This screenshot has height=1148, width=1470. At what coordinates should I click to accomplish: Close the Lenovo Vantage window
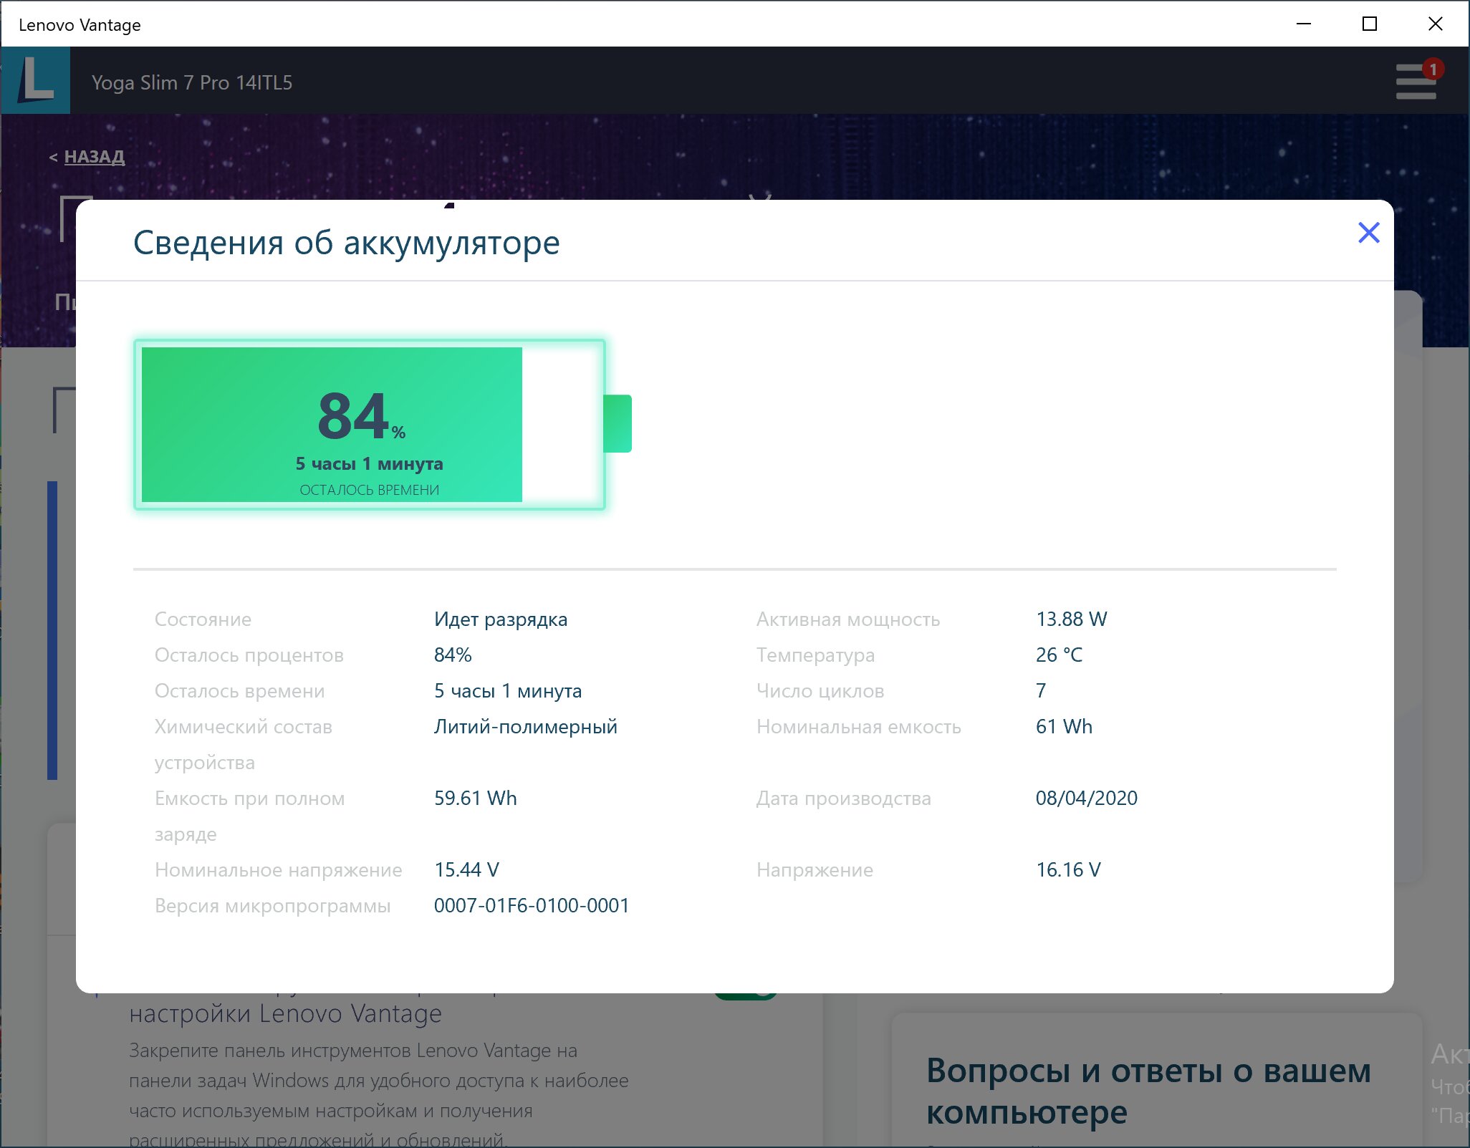point(1435,24)
